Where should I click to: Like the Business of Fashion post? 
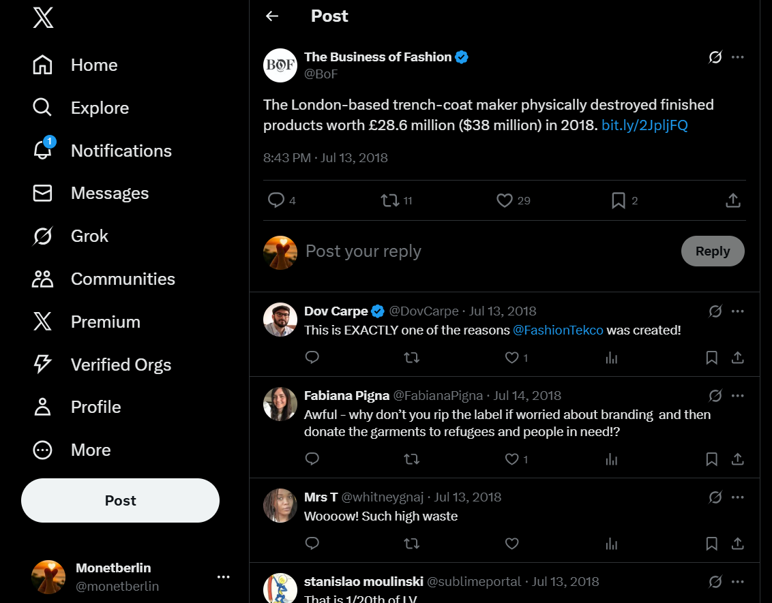point(505,200)
